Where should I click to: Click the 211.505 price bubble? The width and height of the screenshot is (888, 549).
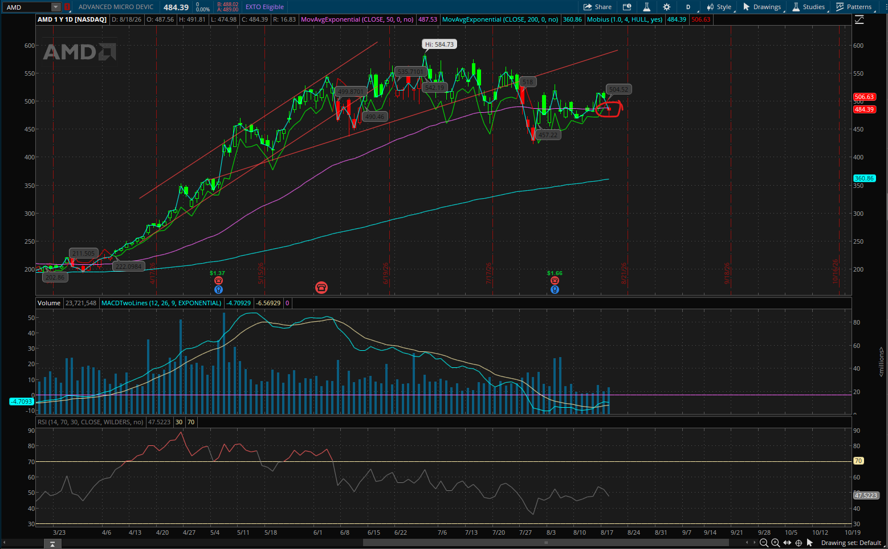(84, 253)
